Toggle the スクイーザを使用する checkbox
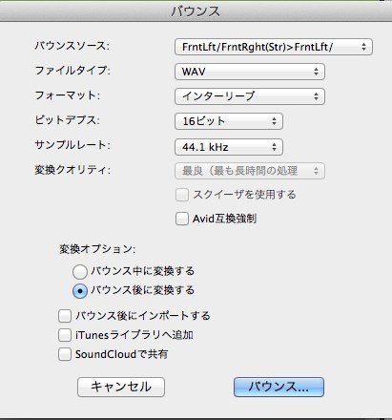Viewport: 392px width, 420px height. tap(182, 195)
